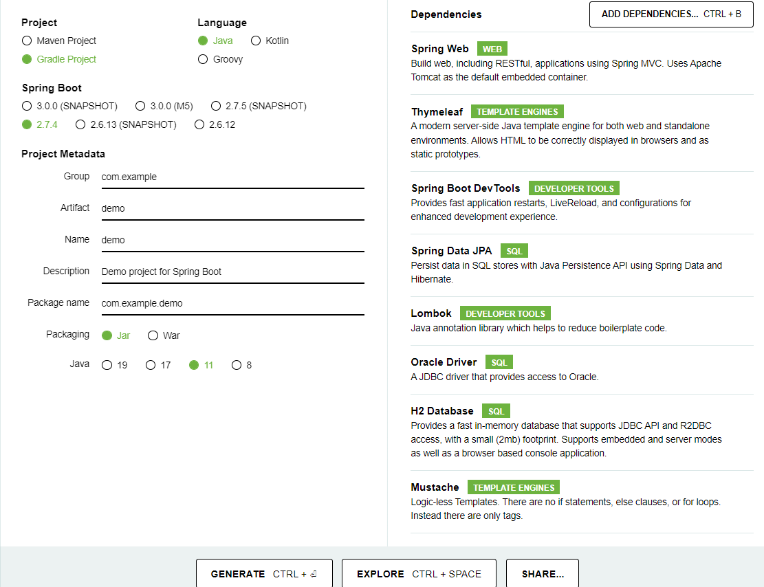The width and height of the screenshot is (764, 587).
Task: Click the Spring Data JPA dependency
Action: point(451,250)
